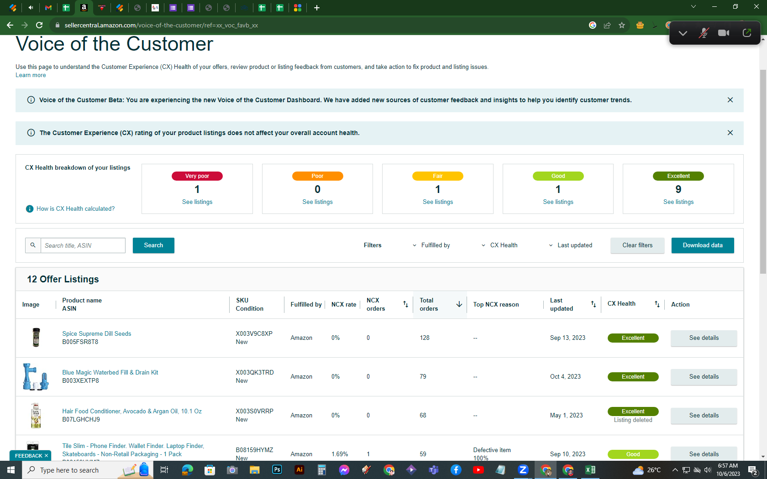This screenshot has width=767, height=479.
Task: Expand the CX Health filter dropdown
Action: [499, 245]
